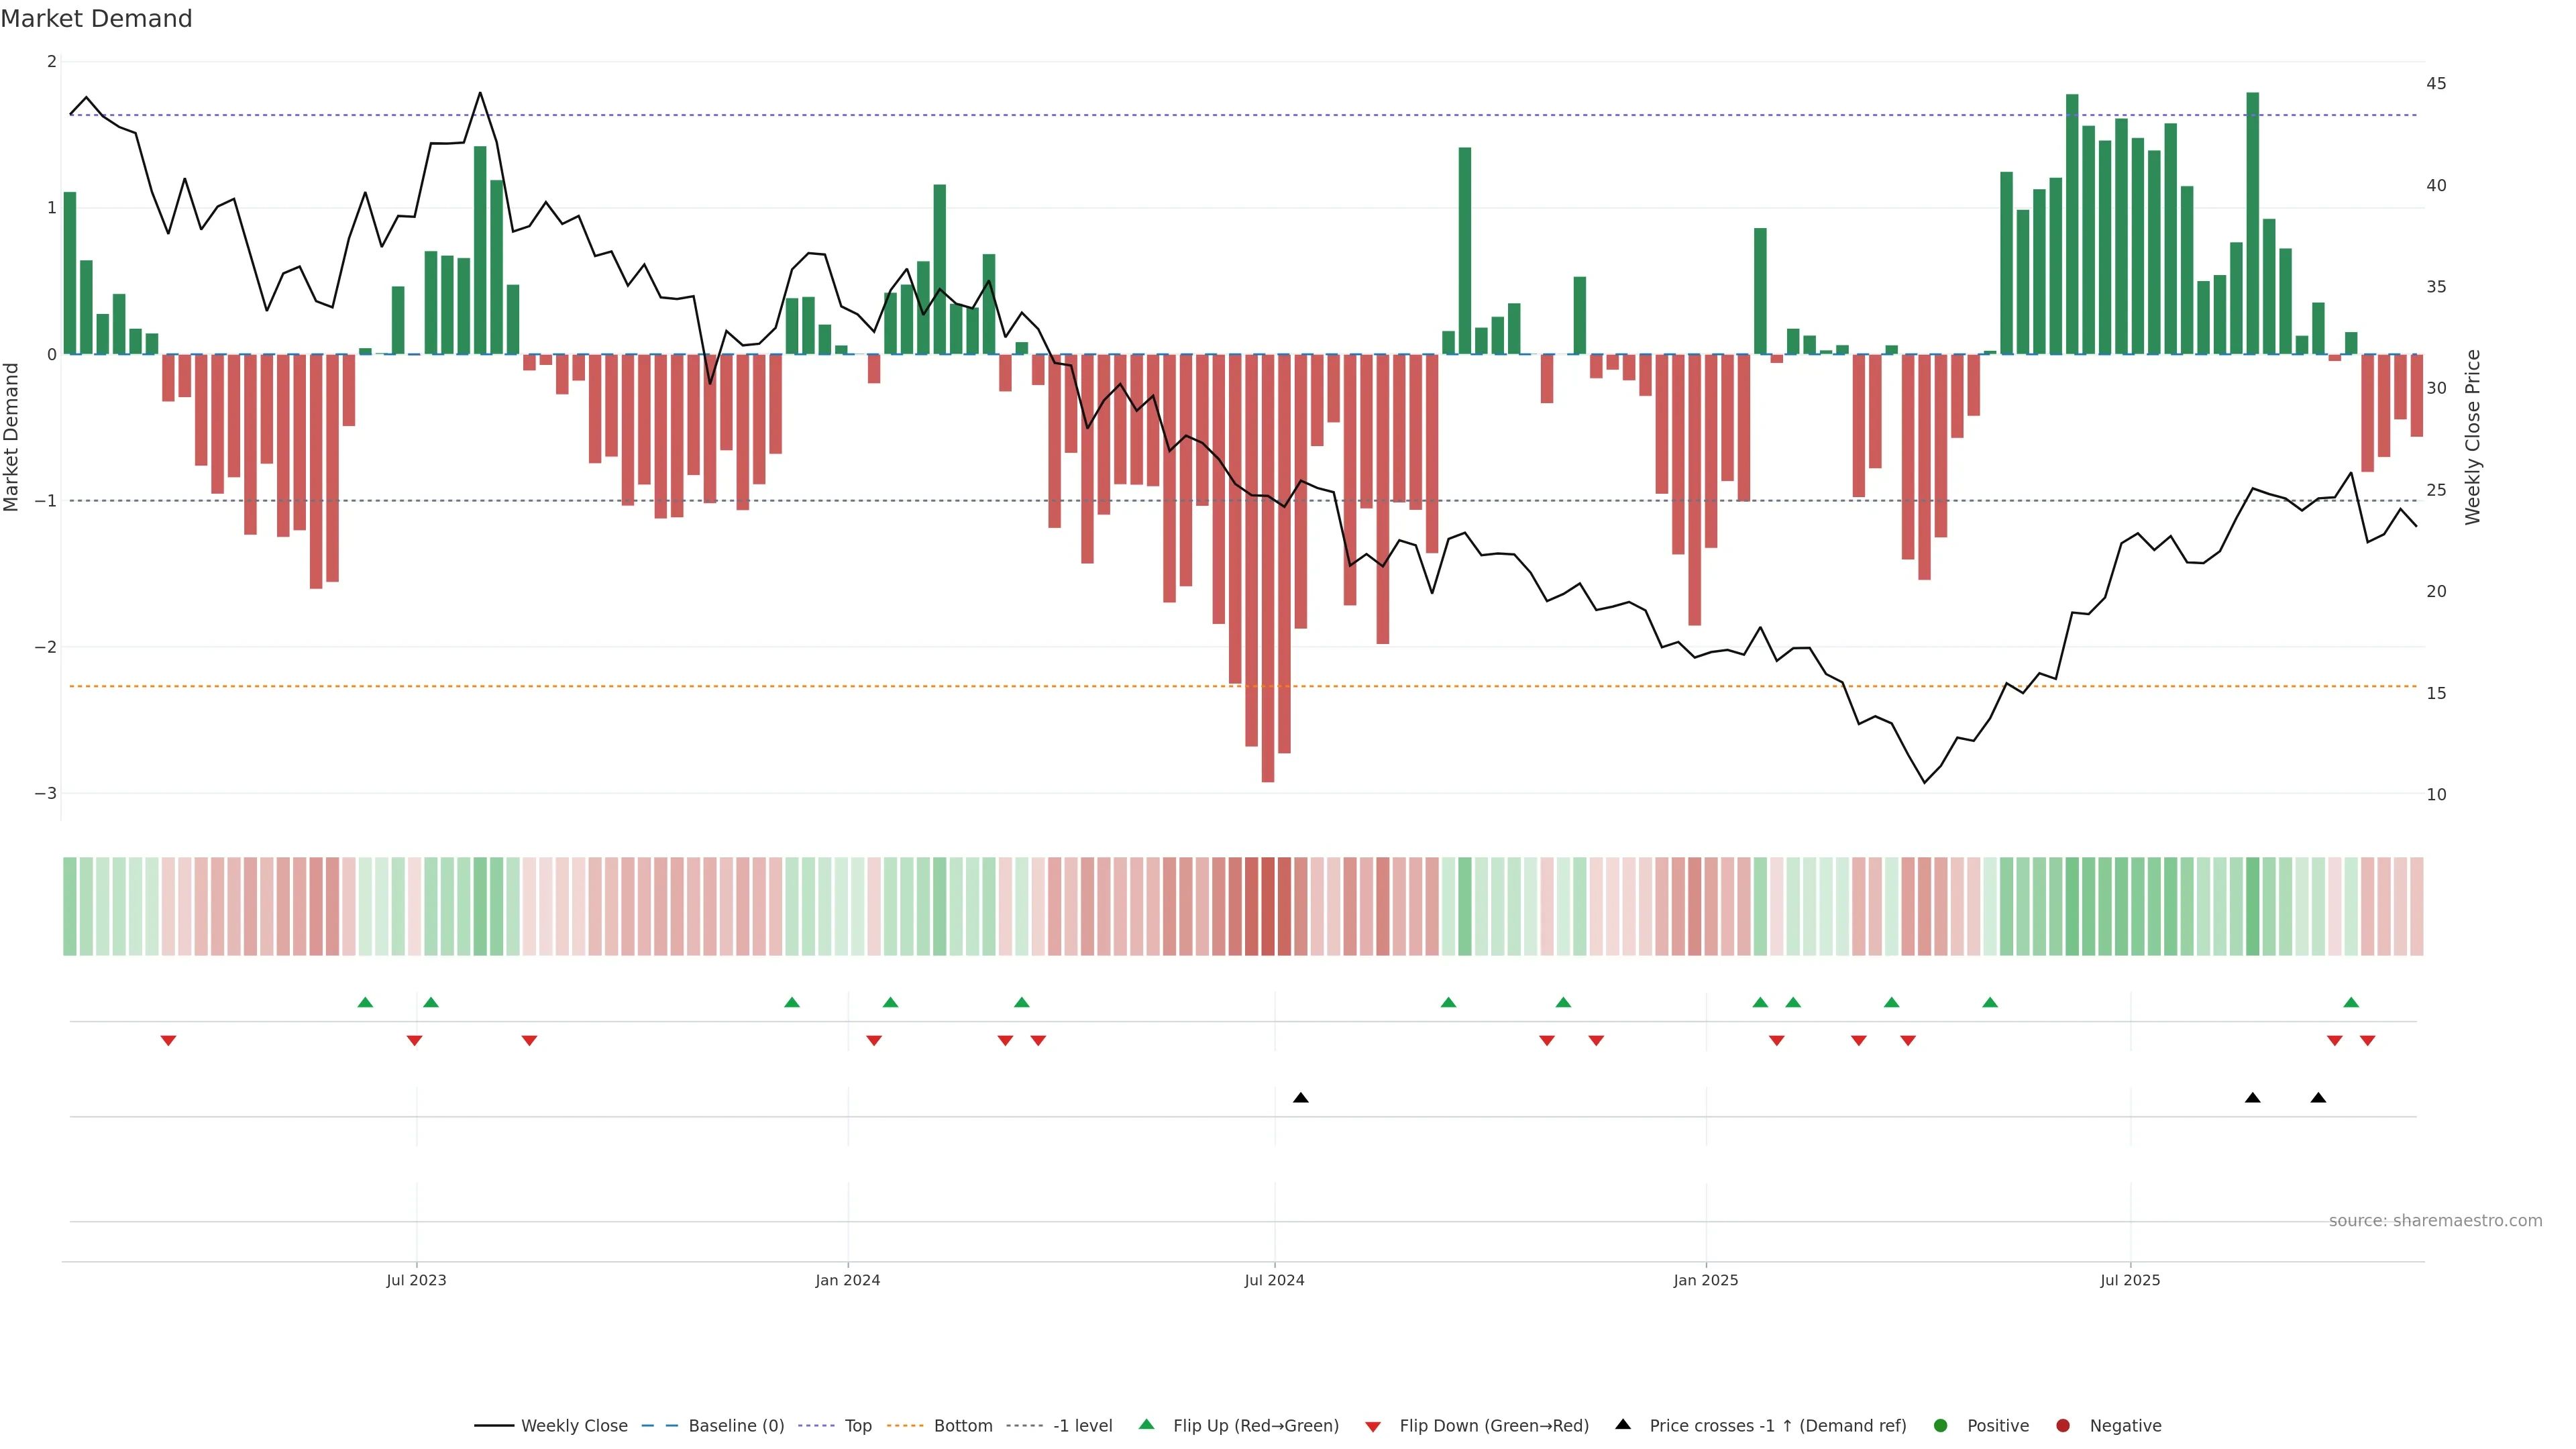Click the Jan 2024 x-axis label
The image size is (2576, 1449).
(847, 1280)
